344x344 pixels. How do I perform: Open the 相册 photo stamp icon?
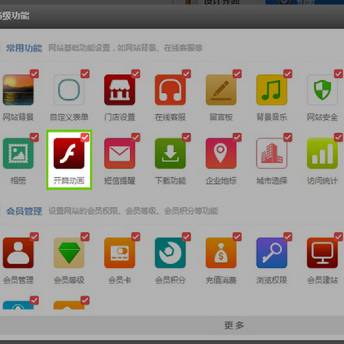pos(18,153)
